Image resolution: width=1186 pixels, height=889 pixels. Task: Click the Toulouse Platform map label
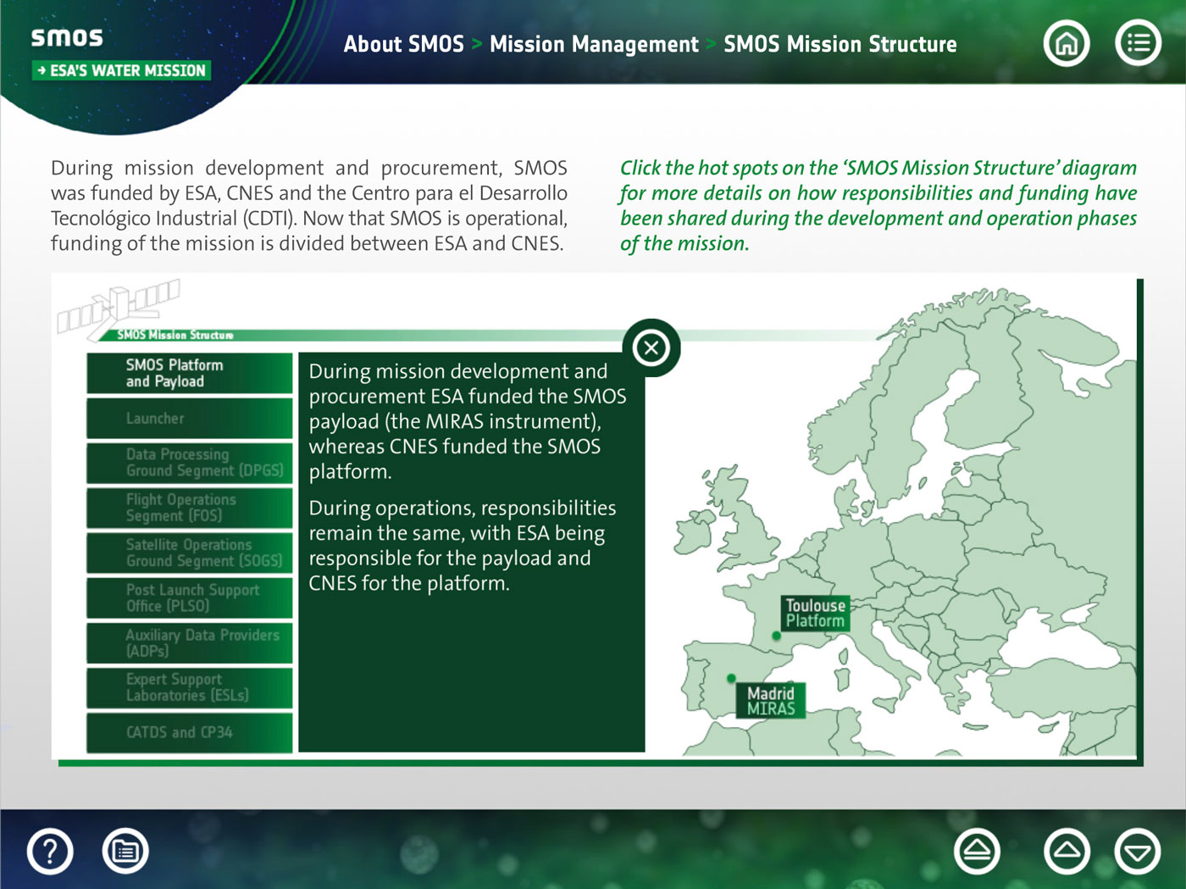[x=814, y=613]
